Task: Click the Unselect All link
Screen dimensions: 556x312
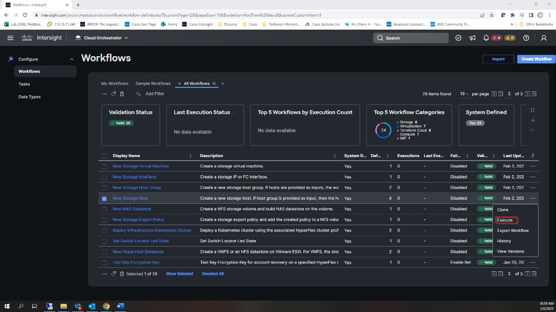Action: pyautogui.click(x=213, y=274)
